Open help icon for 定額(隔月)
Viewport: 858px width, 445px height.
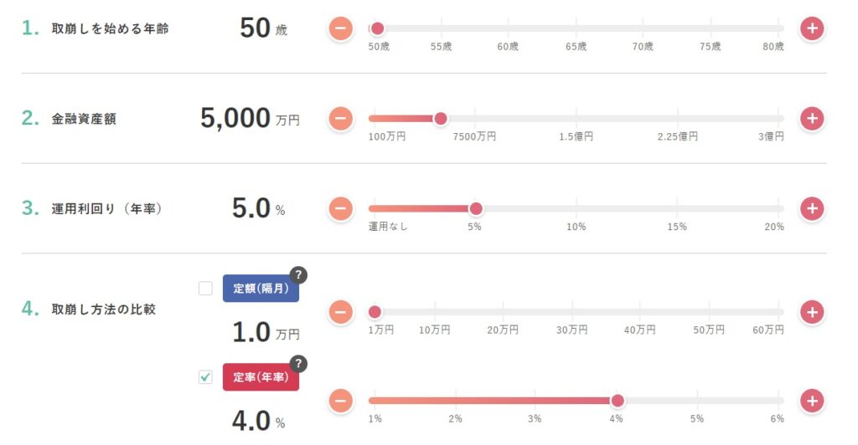(298, 275)
